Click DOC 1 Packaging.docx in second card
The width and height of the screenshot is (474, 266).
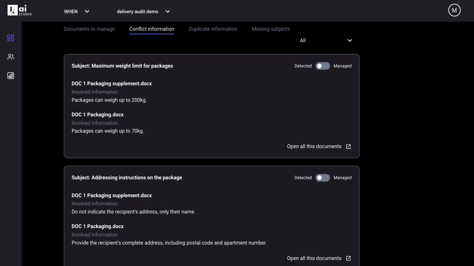click(97, 226)
